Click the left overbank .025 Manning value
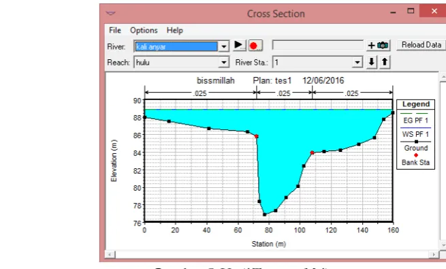This screenshot has width=446, height=269. [200, 93]
